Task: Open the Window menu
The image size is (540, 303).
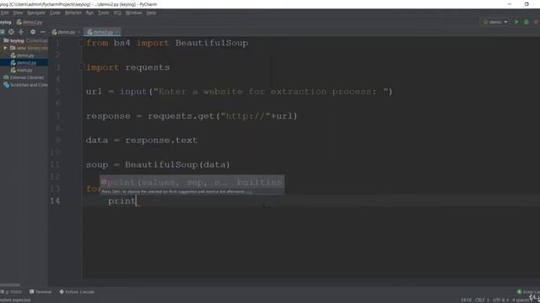Action: (133, 13)
